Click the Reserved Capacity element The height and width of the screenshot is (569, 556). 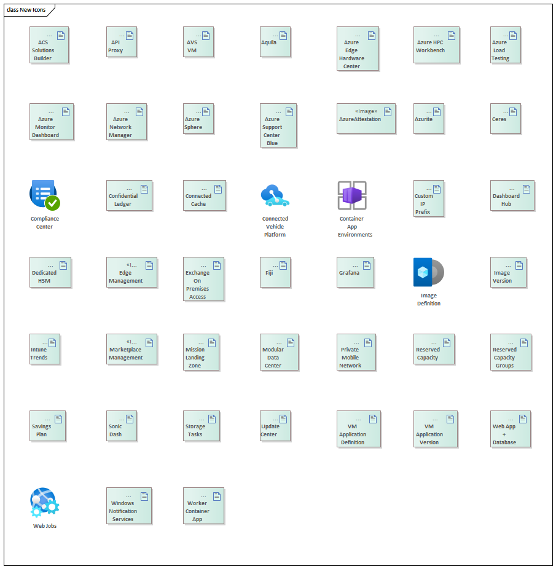434,349
